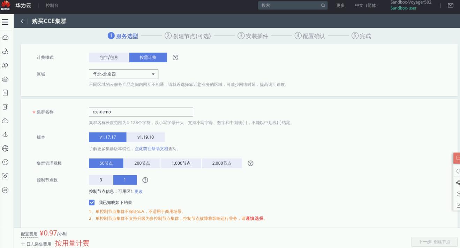This screenshot has width=460, height=248.
Task: Open the smiley satisfaction widget
Action: pyautogui.click(x=458, y=171)
